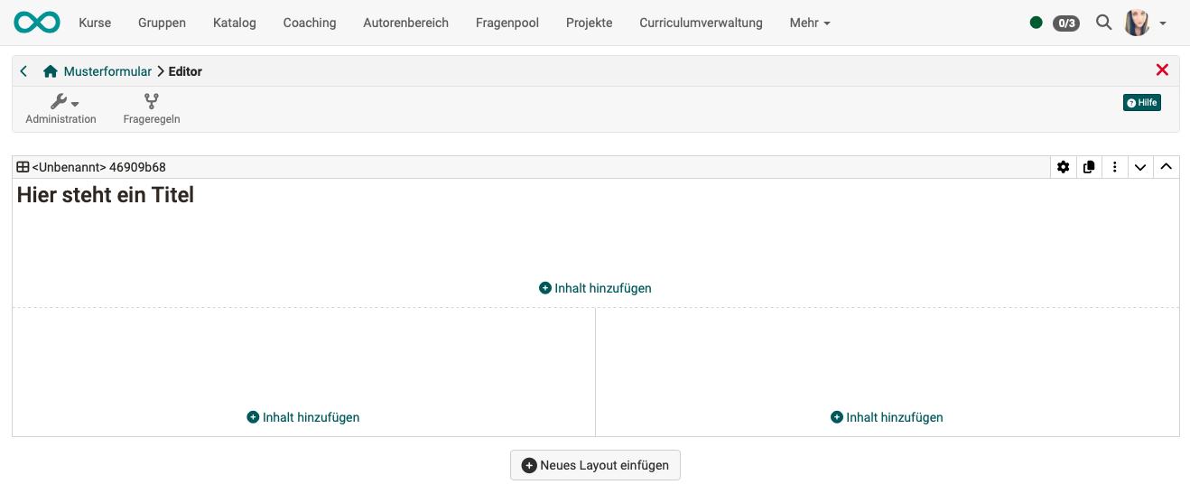Image resolution: width=1190 pixels, height=503 pixels.
Task: Open the search magnifier icon
Action: (1103, 23)
